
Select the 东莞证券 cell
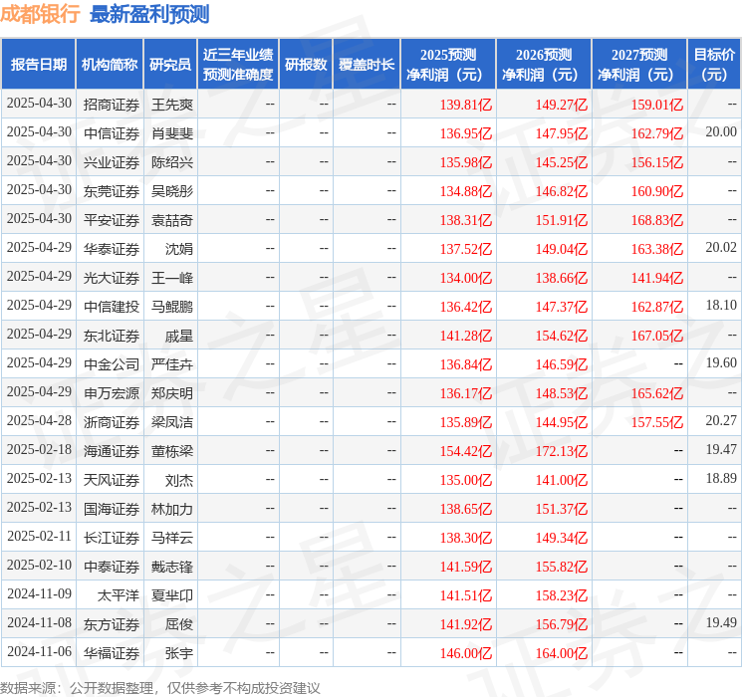click(112, 191)
